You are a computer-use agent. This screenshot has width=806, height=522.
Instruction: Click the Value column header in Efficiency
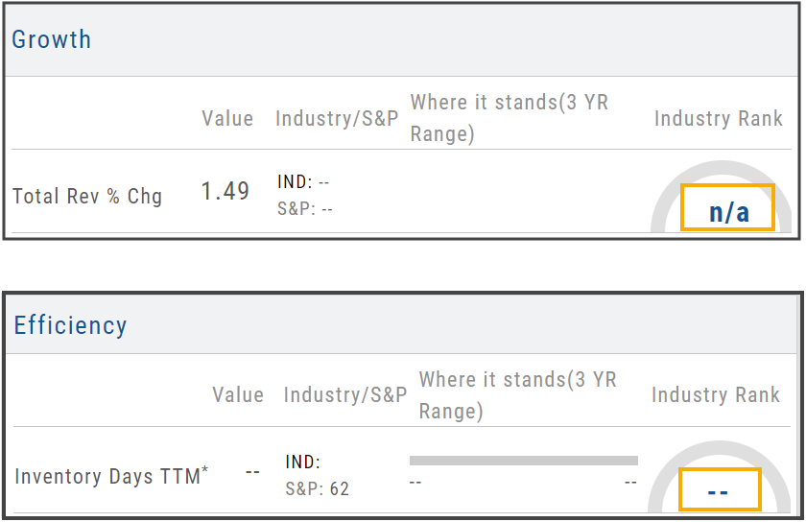tap(238, 395)
